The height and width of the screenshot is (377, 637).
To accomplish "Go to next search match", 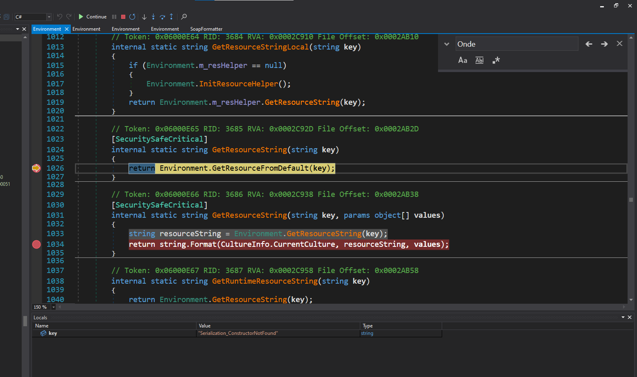I will pyautogui.click(x=604, y=44).
